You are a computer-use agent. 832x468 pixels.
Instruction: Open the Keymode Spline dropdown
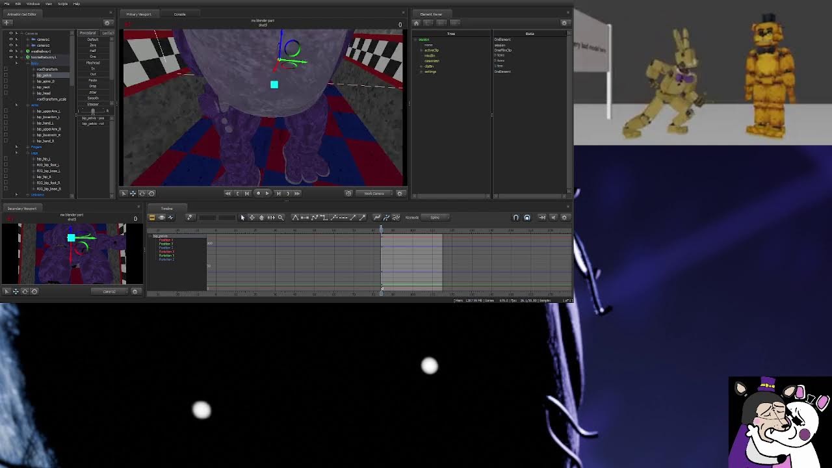pyautogui.click(x=435, y=218)
